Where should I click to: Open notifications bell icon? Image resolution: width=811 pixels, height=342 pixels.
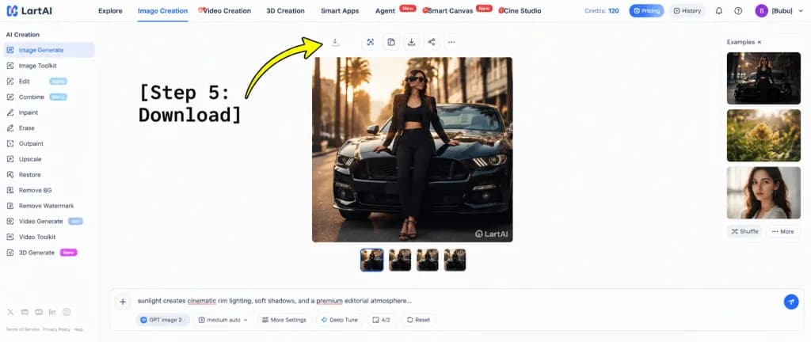(x=719, y=11)
